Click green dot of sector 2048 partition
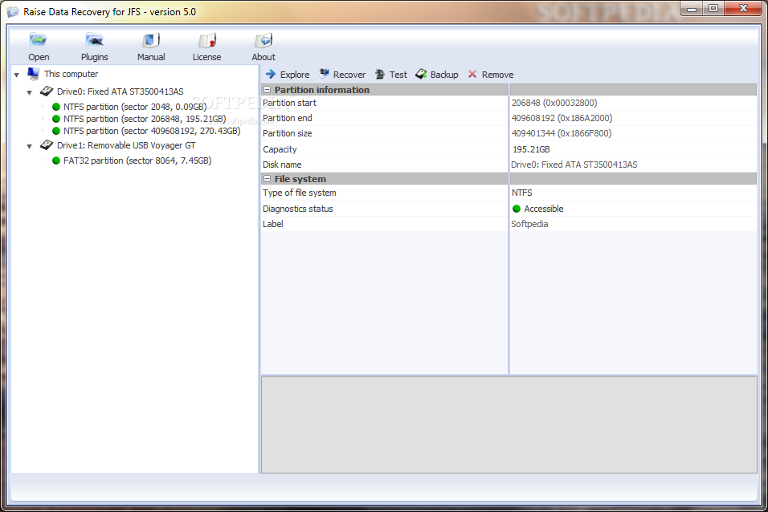This screenshot has width=768, height=512. (x=56, y=107)
